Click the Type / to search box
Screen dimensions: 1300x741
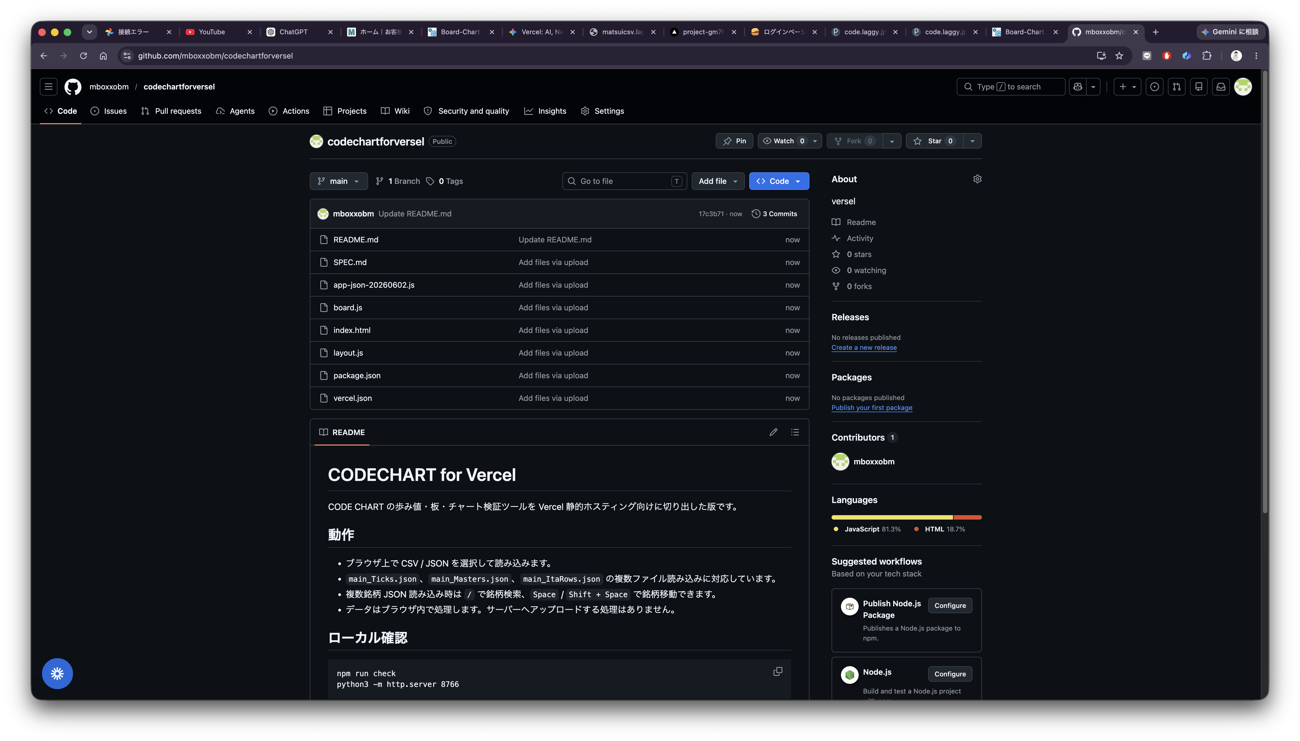point(1011,86)
